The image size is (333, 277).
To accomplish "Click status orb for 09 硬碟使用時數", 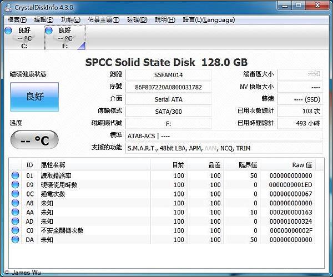I will (x=15, y=185).
